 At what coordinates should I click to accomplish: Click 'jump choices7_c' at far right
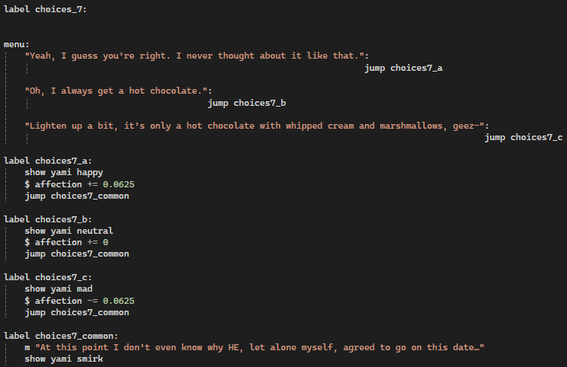[x=524, y=138]
